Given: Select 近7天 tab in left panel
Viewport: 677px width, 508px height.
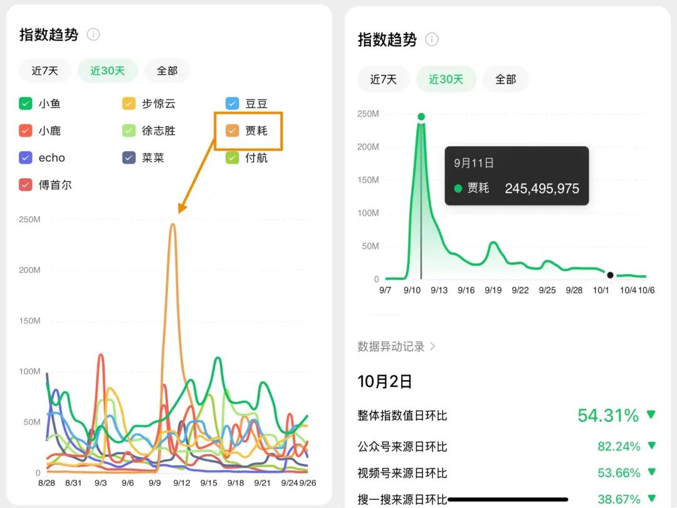Looking at the screenshot, I should (45, 70).
